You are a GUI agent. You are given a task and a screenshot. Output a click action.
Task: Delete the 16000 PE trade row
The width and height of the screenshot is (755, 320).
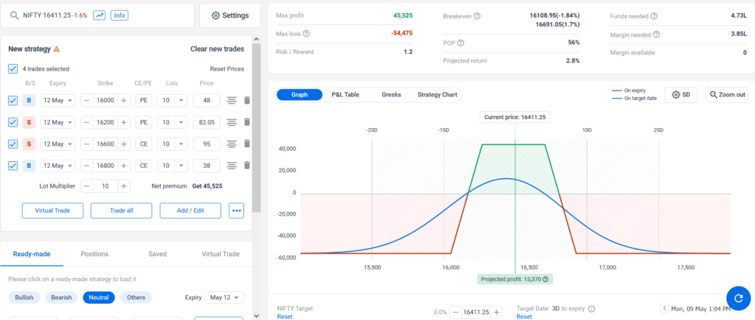coord(247,101)
